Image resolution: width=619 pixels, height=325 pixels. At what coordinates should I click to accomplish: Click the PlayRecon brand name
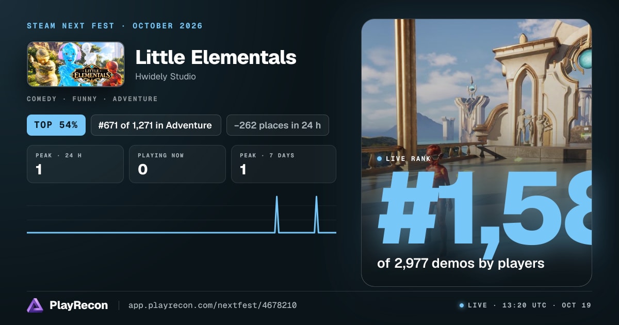(79, 305)
